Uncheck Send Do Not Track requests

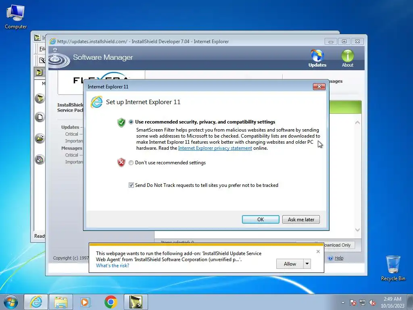click(131, 185)
